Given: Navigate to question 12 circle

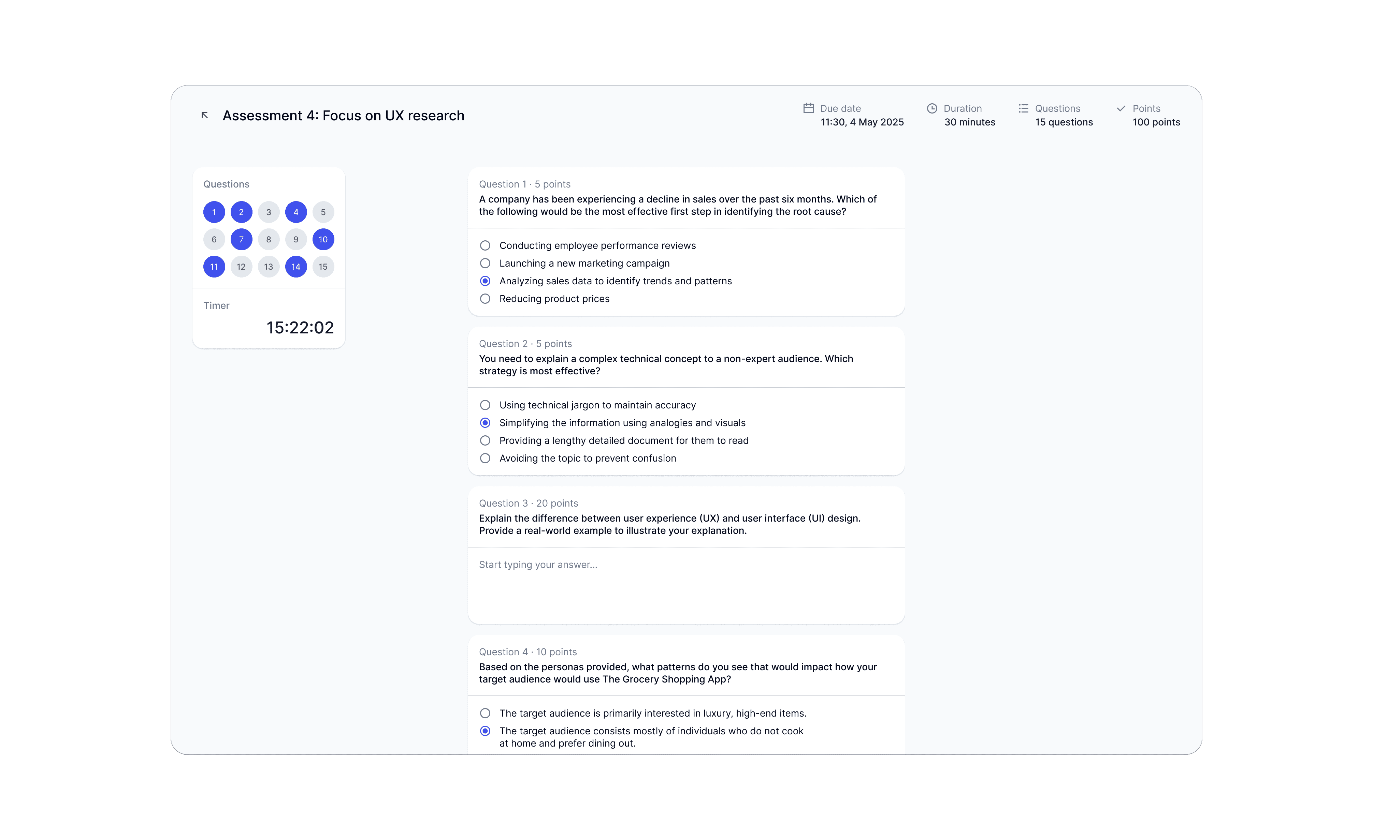Looking at the screenshot, I should pyautogui.click(x=241, y=267).
